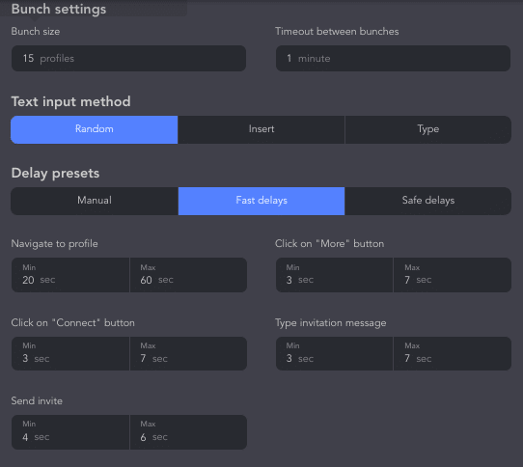This screenshot has width=523, height=467.
Task: Choose the Safe delays preset
Action: pyautogui.click(x=427, y=201)
